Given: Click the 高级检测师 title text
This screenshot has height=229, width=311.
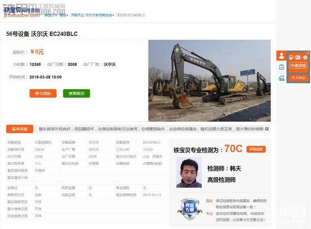Looking at the screenshot, I should 221,180.
